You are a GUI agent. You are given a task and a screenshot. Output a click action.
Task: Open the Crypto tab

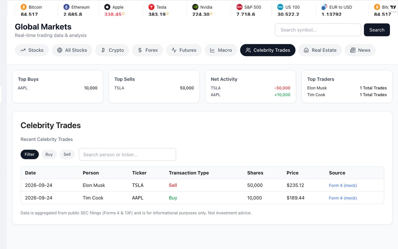(112, 50)
